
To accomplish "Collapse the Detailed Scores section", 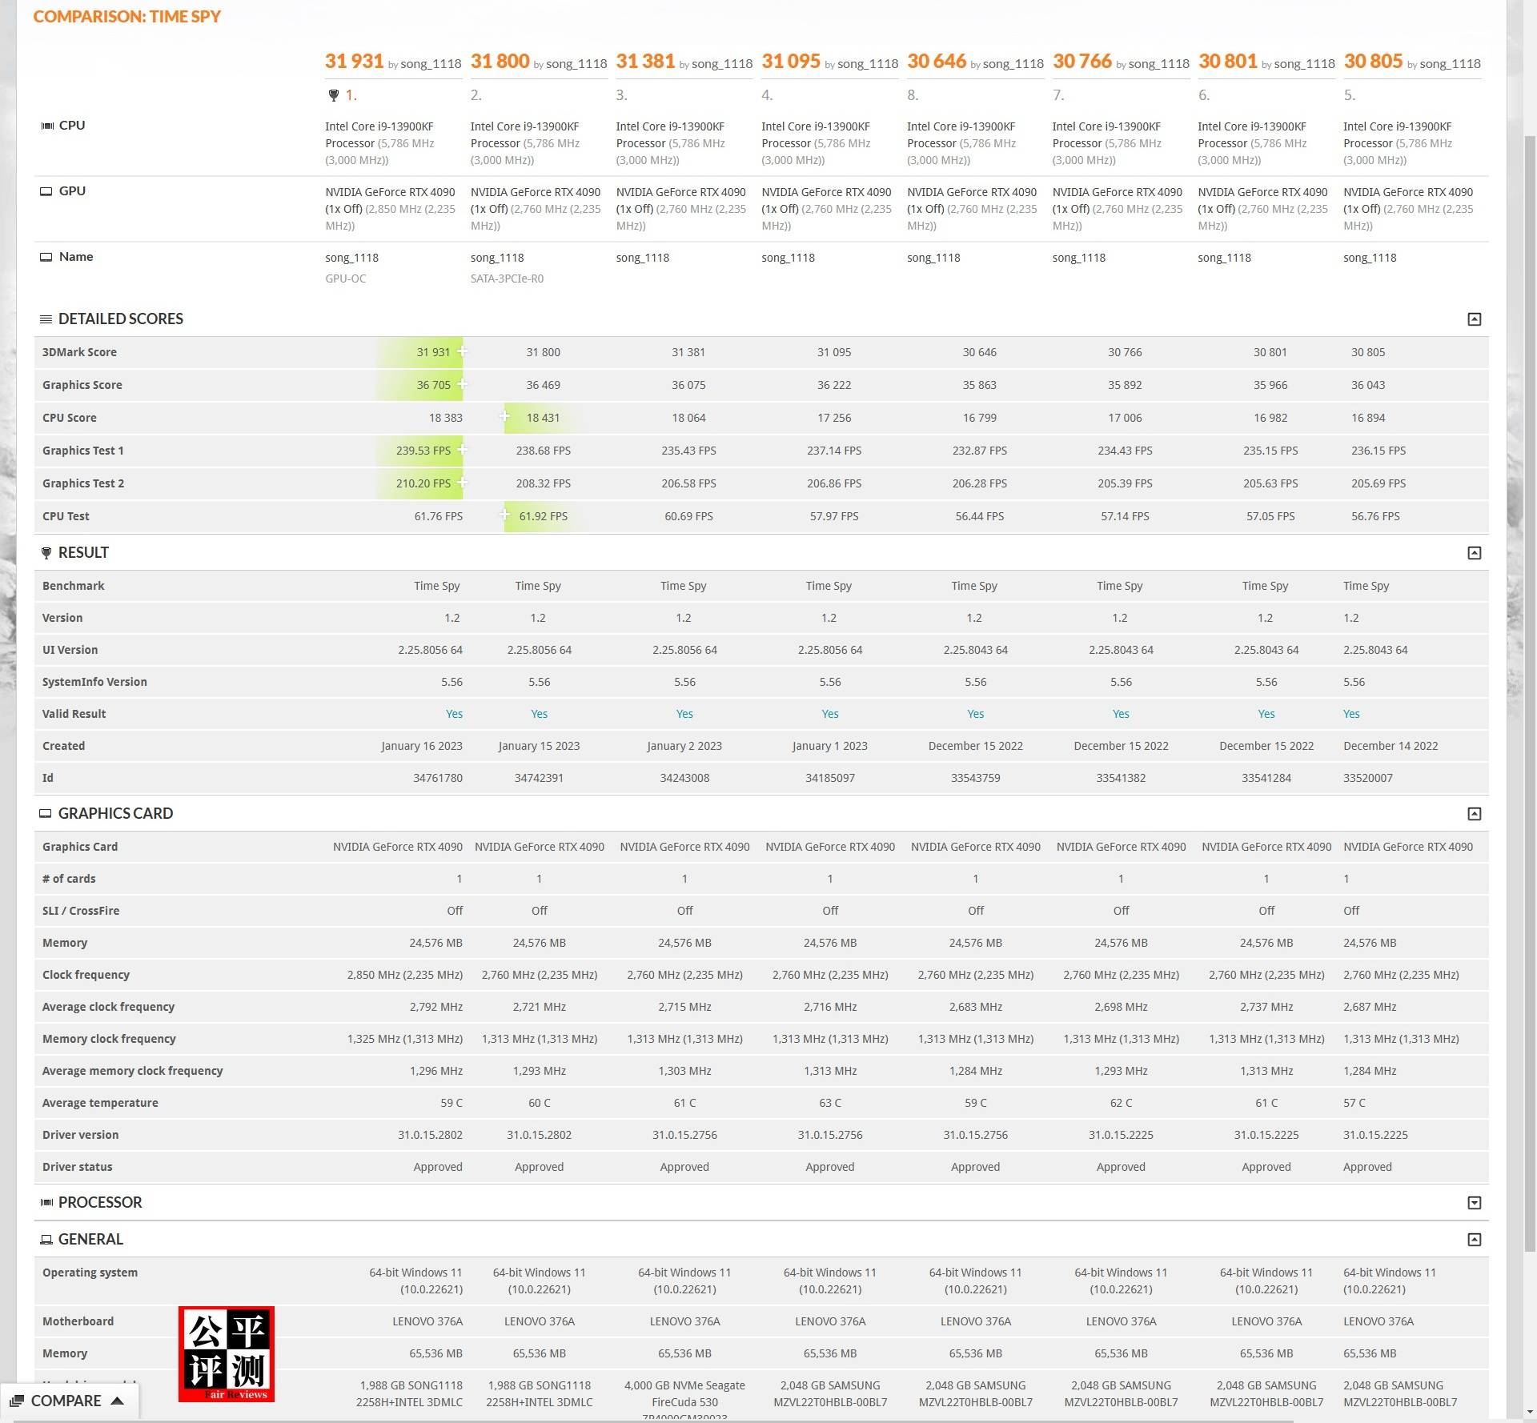I will click(1474, 319).
